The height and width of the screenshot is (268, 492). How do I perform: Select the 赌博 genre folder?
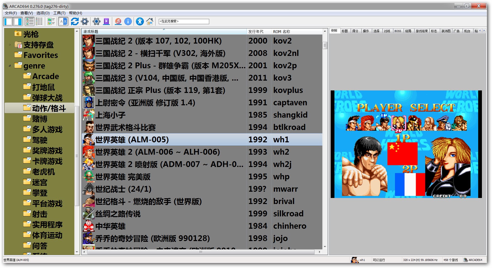click(x=35, y=119)
